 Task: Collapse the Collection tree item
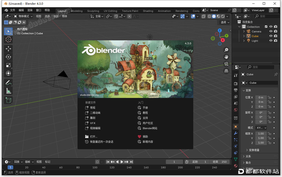[x=239, y=27]
